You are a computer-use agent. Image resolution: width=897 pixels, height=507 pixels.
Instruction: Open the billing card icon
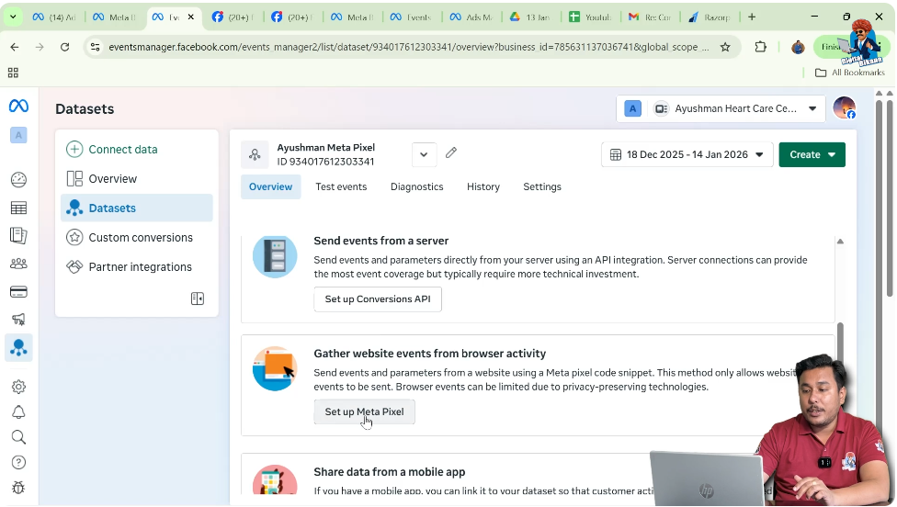[x=18, y=292]
